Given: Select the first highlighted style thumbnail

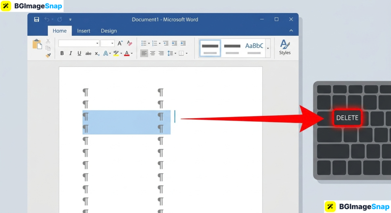Looking at the screenshot, I should coord(210,48).
